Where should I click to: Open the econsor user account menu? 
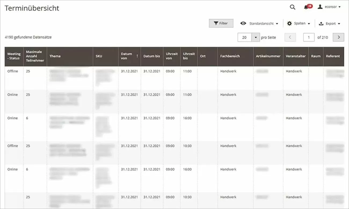(329, 7)
